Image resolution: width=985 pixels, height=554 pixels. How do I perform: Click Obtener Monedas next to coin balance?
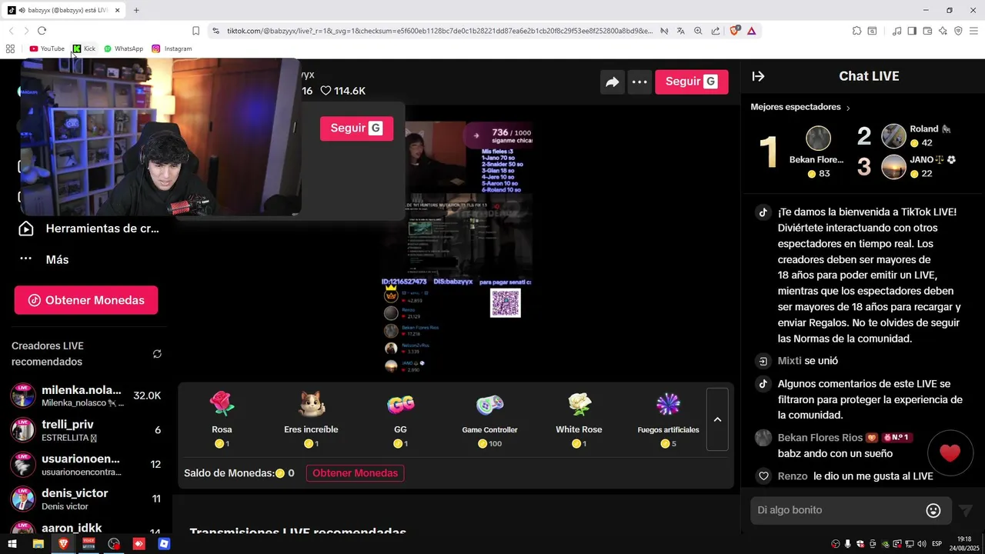(355, 473)
